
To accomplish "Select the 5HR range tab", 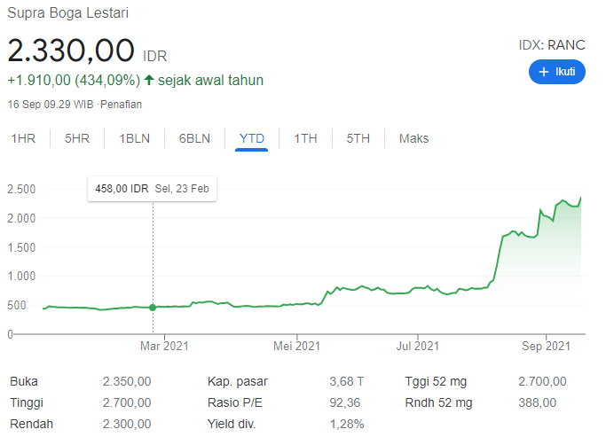I will point(77,138).
